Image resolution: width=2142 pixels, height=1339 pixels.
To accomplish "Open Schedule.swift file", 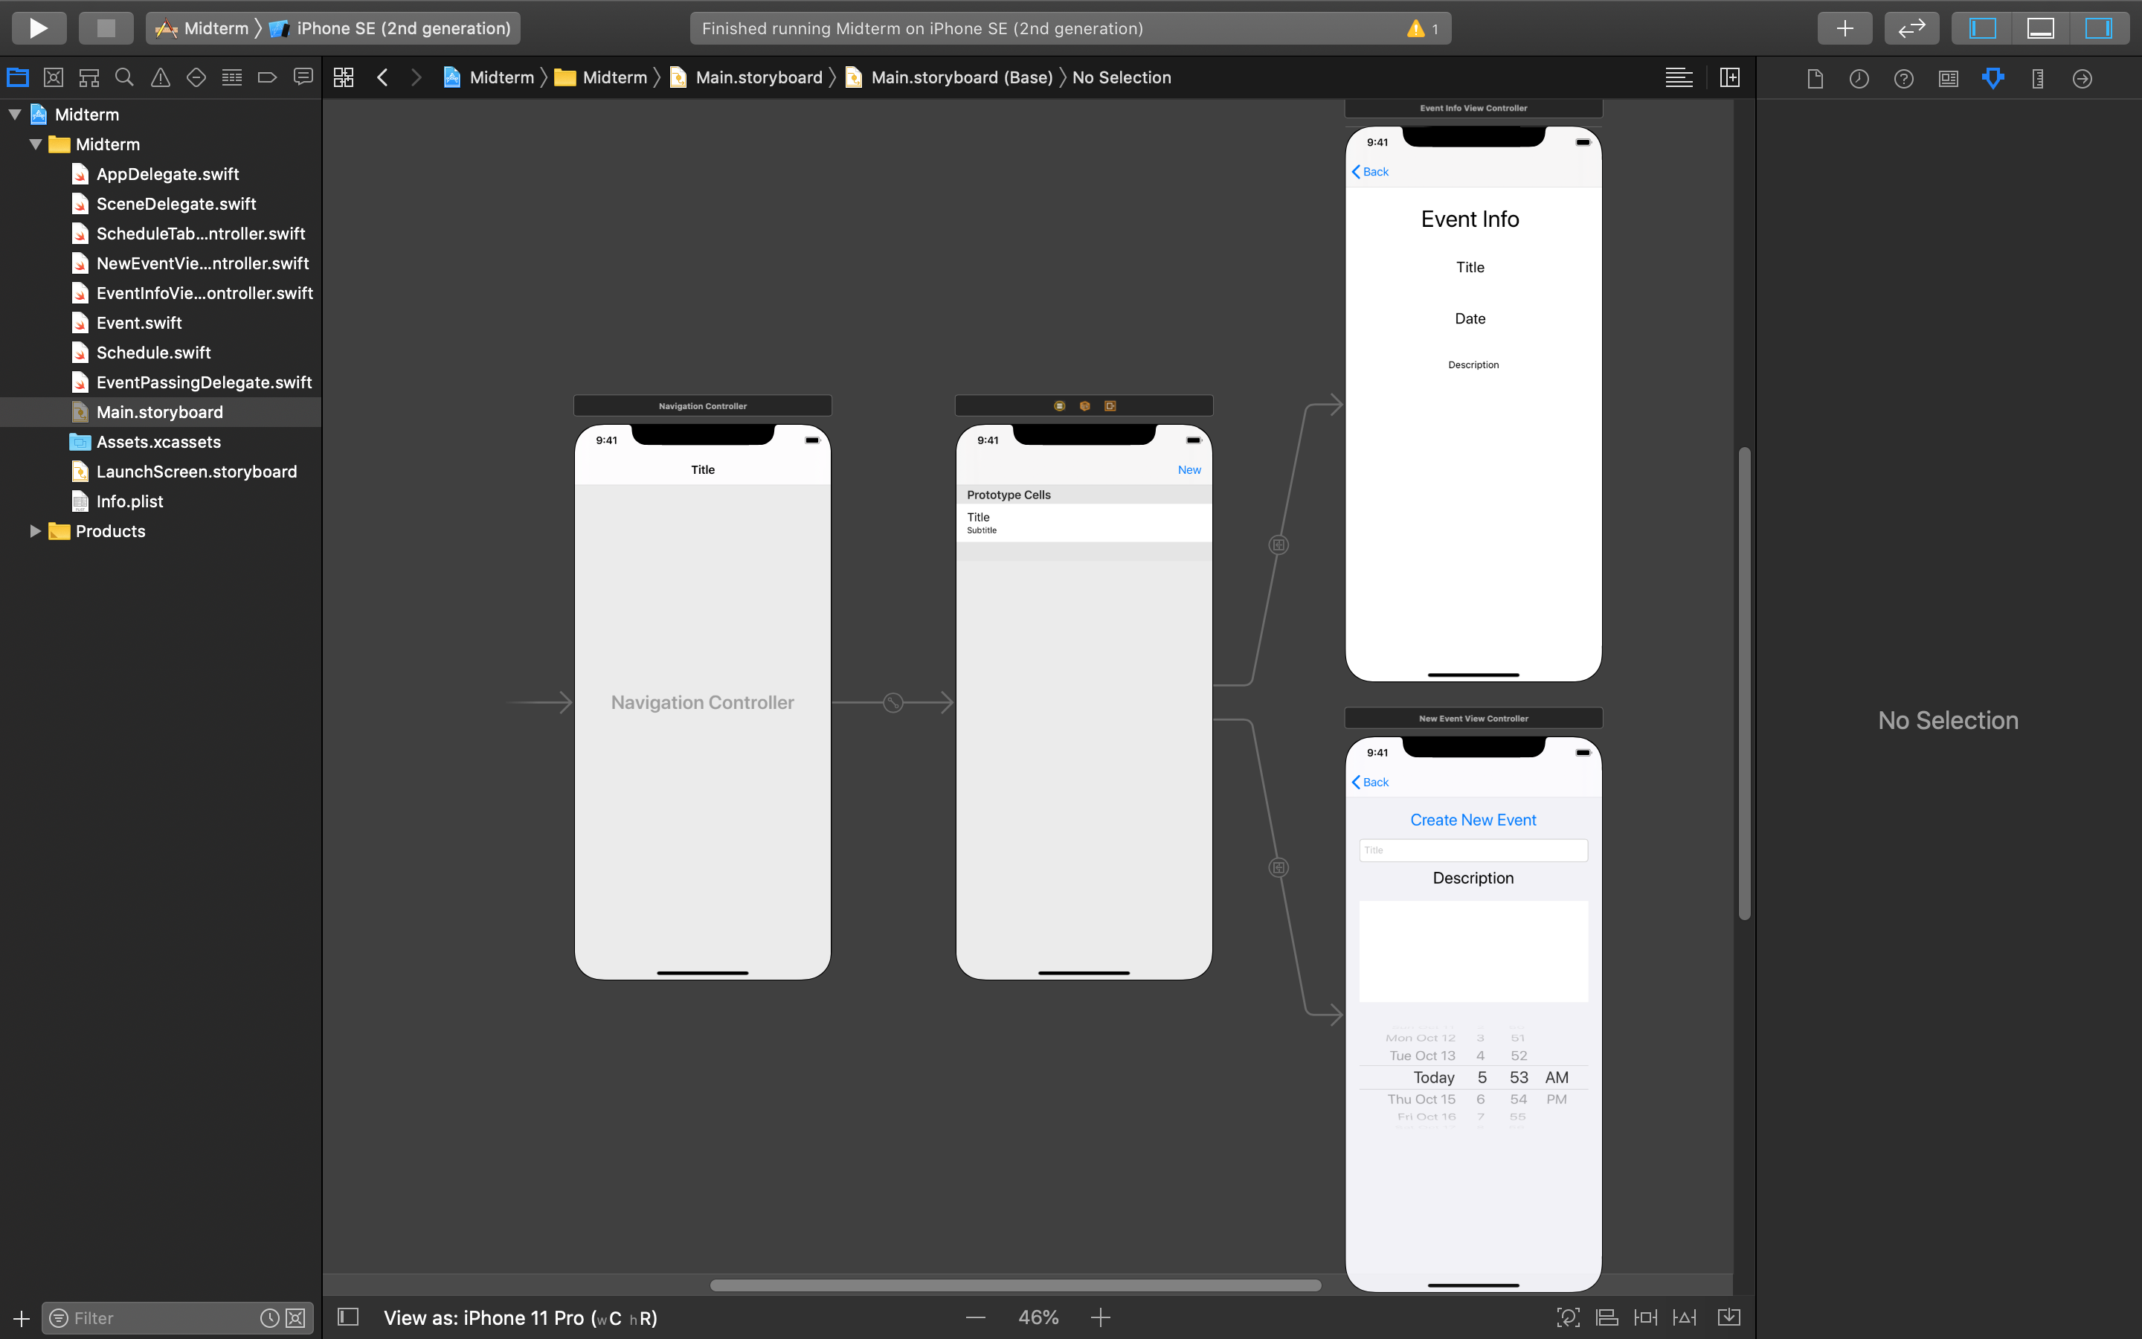I will click(x=153, y=353).
